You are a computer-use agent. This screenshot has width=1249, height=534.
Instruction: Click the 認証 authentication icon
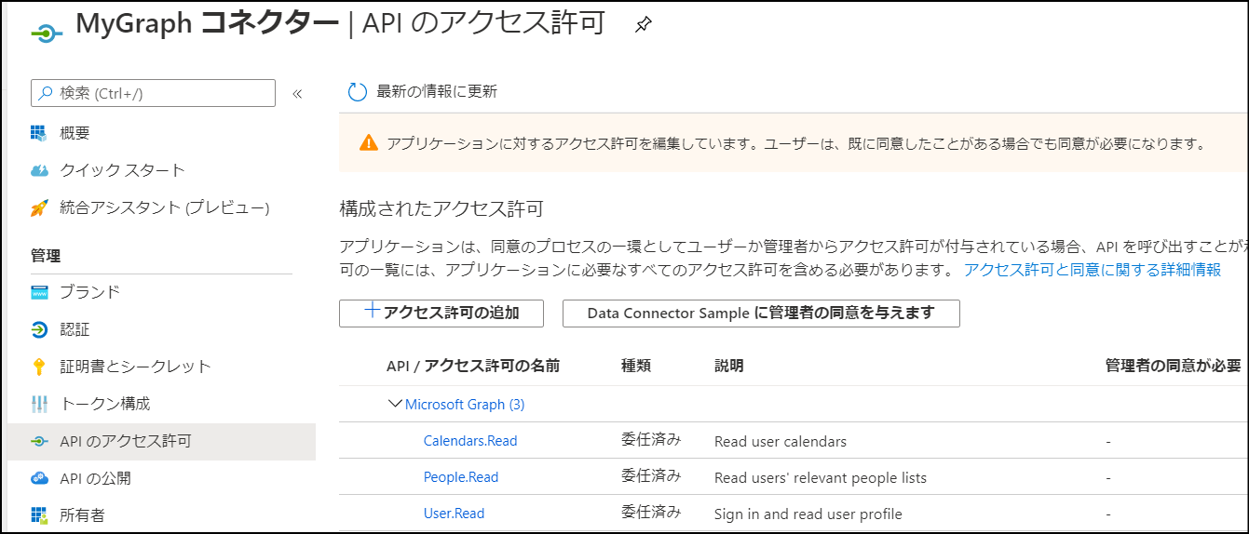(39, 329)
